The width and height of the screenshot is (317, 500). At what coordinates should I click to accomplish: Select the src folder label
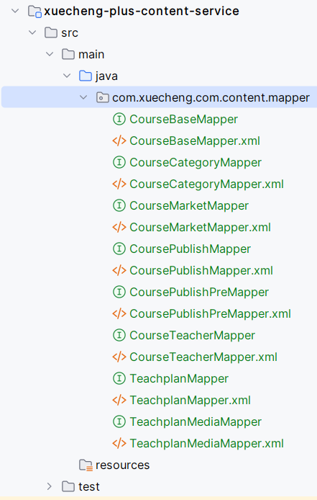[70, 33]
